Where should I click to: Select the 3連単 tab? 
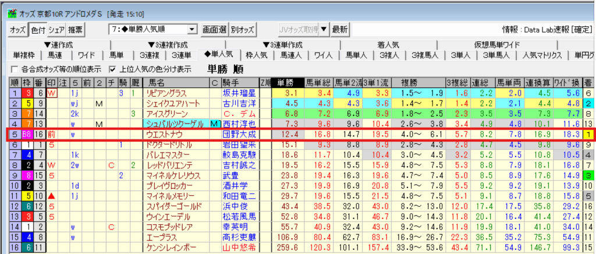coord(181,55)
